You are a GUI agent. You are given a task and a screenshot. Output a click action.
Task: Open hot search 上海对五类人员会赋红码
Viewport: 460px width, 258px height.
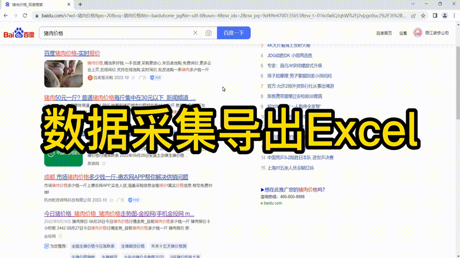[x=290, y=168]
